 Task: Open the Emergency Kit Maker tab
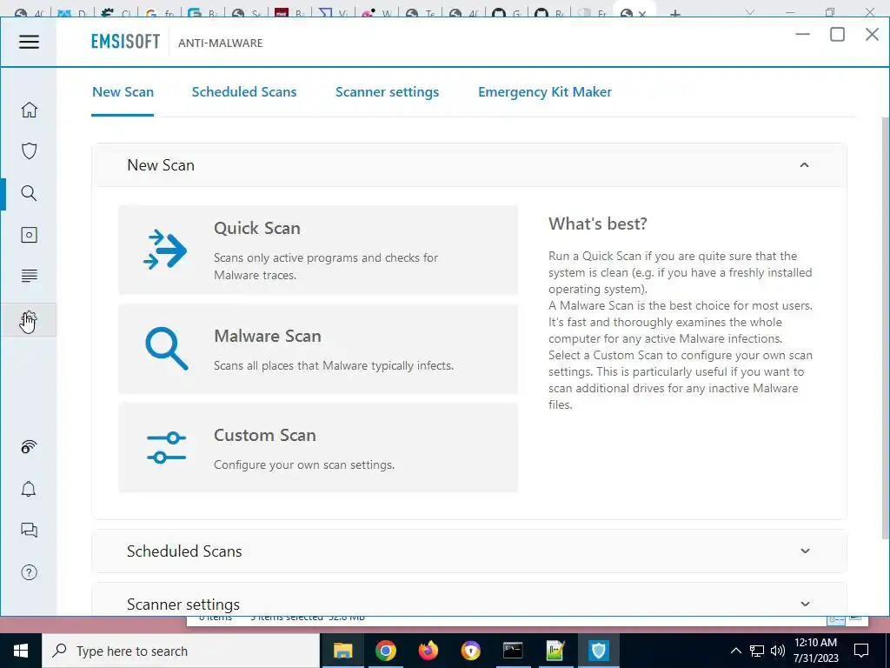pos(545,92)
